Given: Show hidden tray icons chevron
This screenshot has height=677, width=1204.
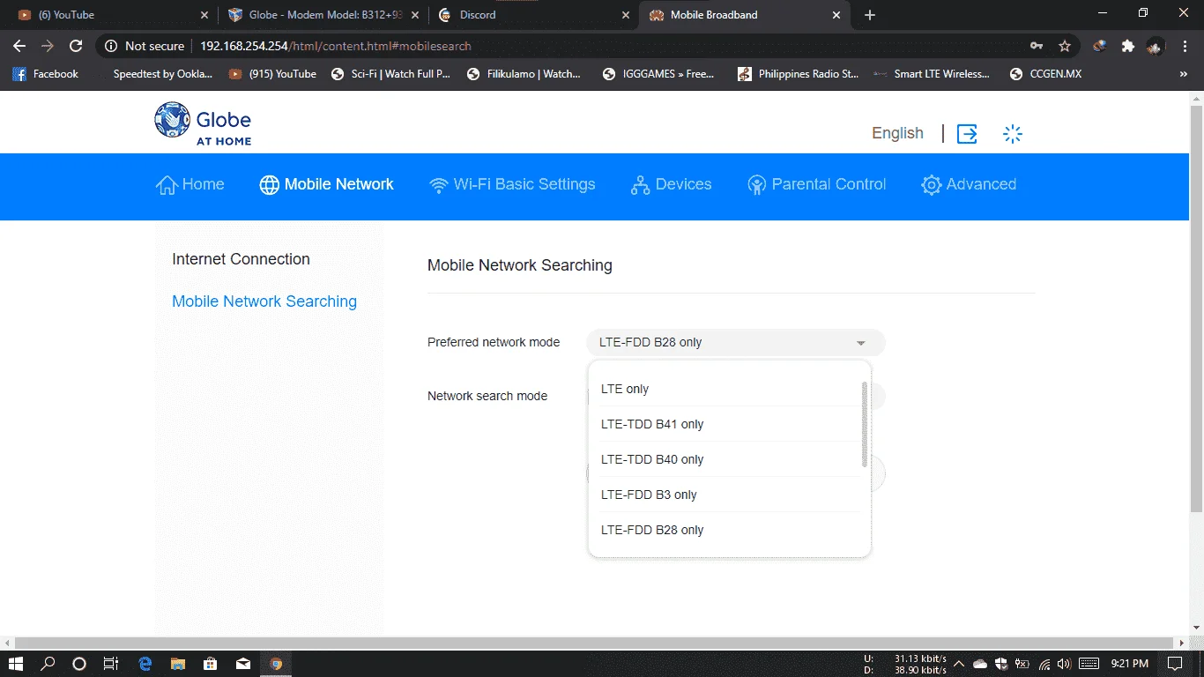Looking at the screenshot, I should (x=959, y=664).
